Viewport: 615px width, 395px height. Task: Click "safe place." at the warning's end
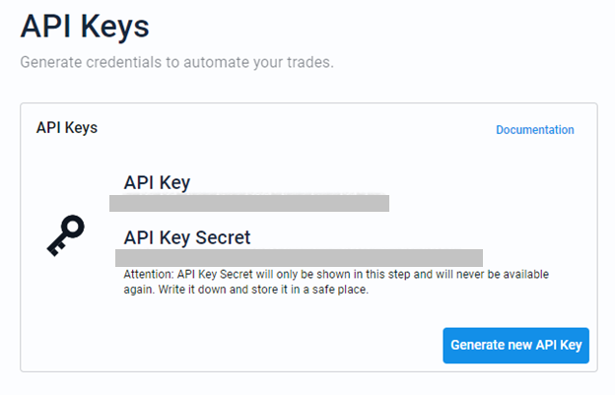(340, 290)
